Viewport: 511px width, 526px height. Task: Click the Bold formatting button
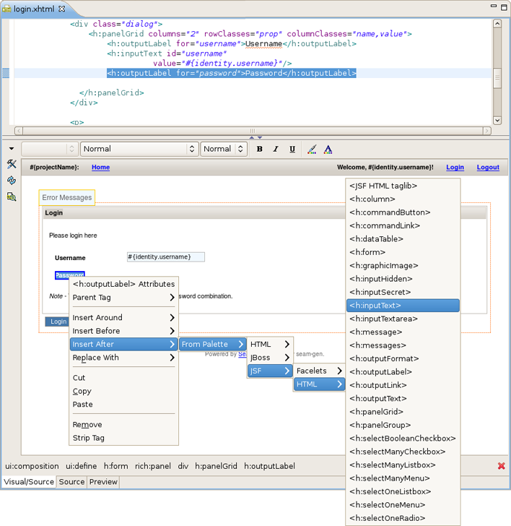pyautogui.click(x=259, y=150)
